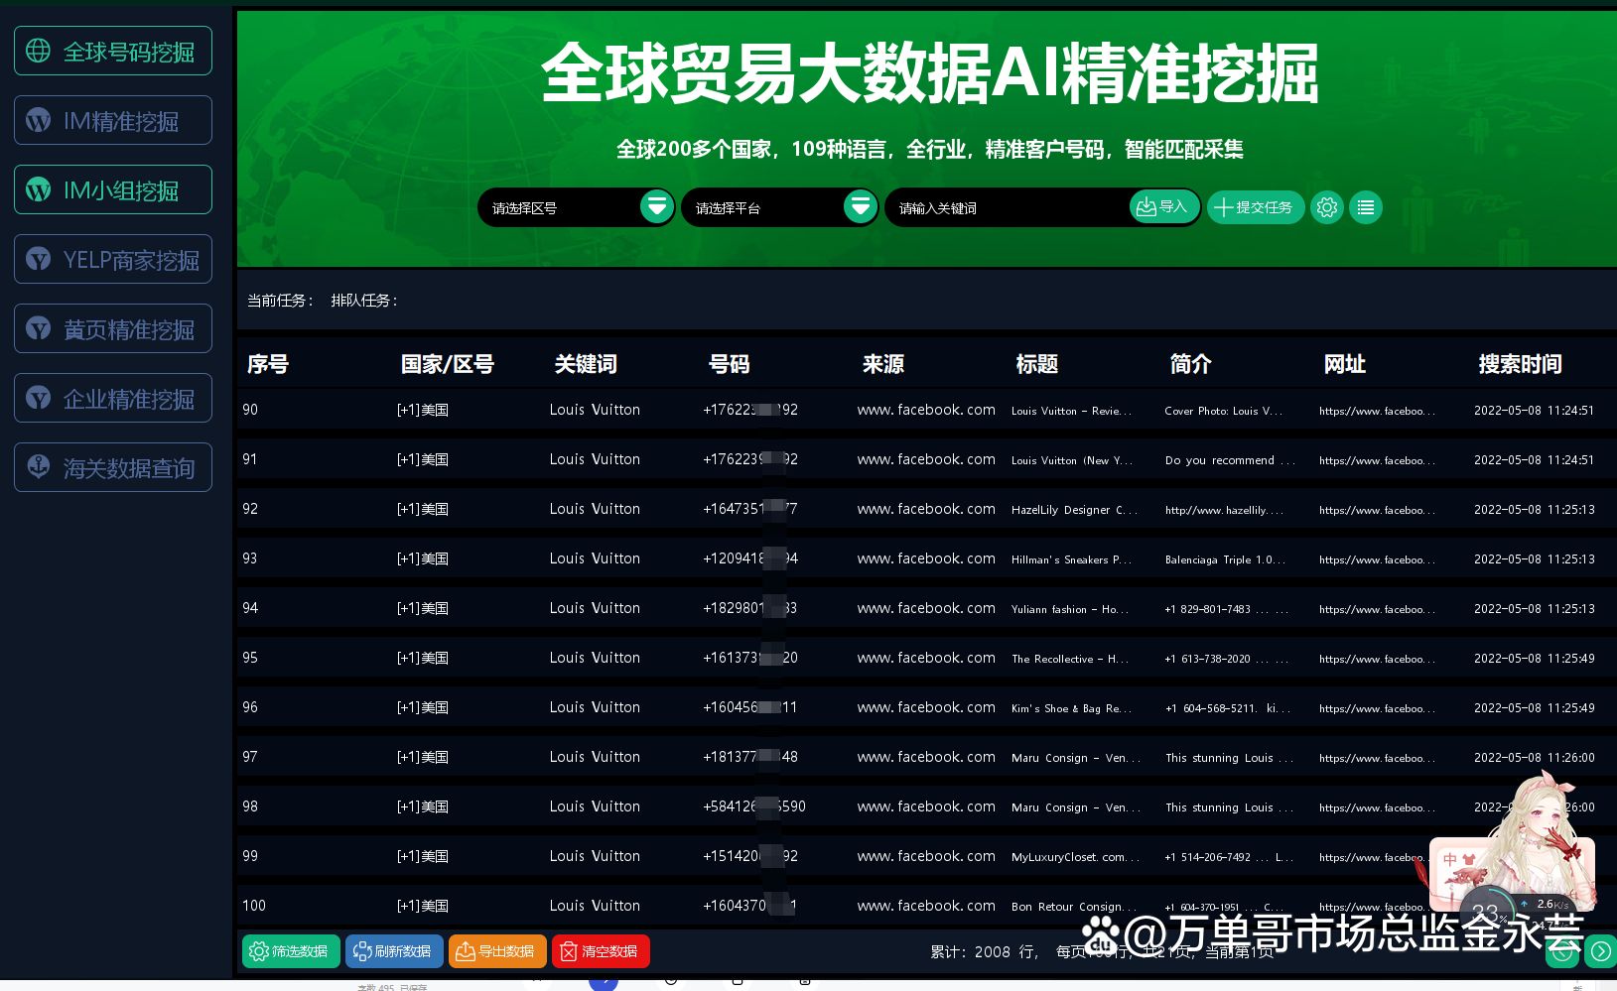
Task: Open settings via the gear icon
Action: pos(1327,207)
